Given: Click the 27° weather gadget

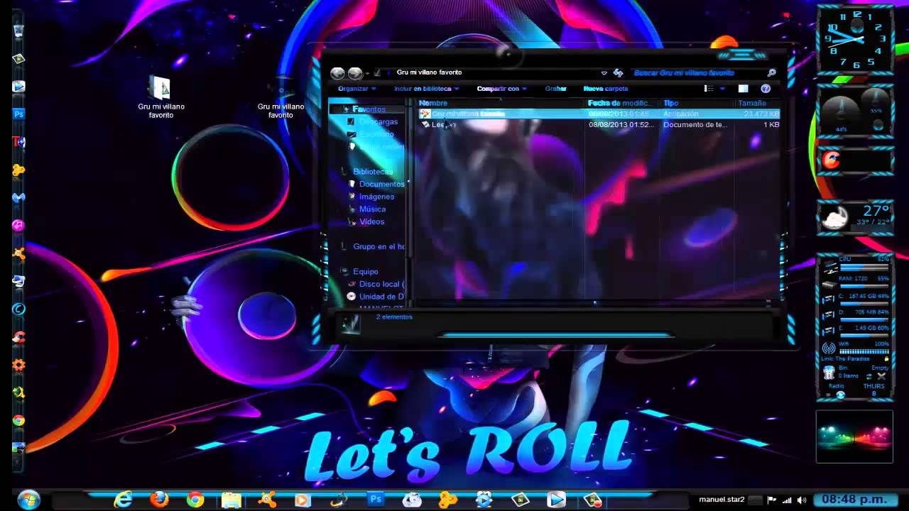Looking at the screenshot, I should [x=855, y=219].
